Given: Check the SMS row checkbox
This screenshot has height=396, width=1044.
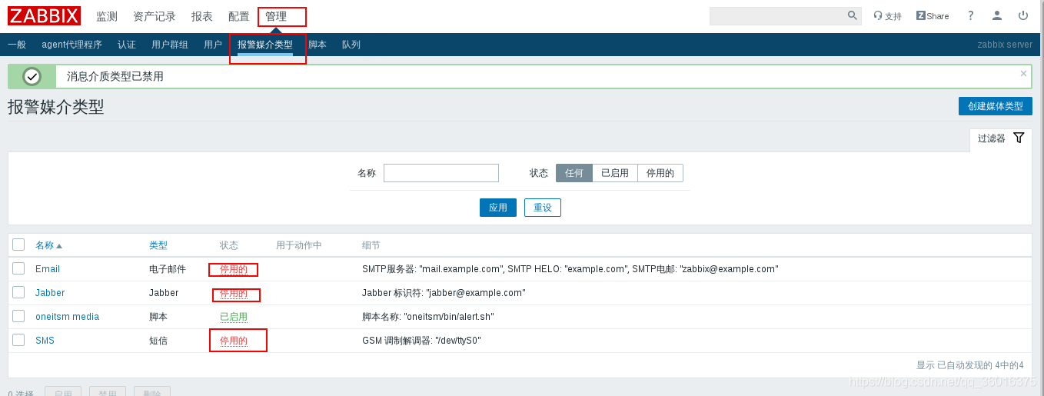Looking at the screenshot, I should (x=18, y=340).
